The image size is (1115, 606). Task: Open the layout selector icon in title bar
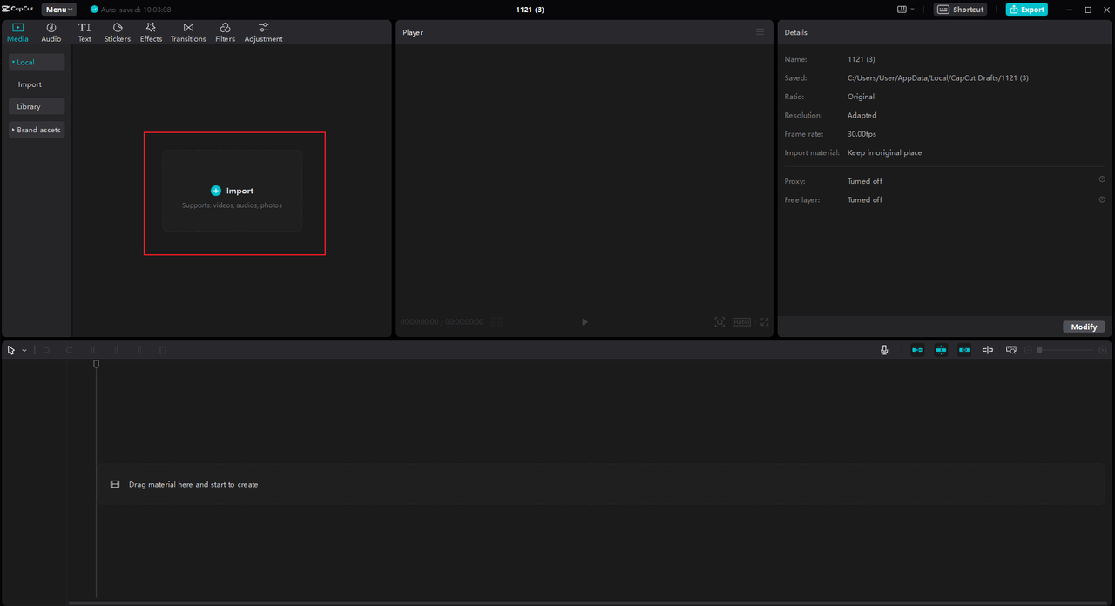tap(906, 10)
